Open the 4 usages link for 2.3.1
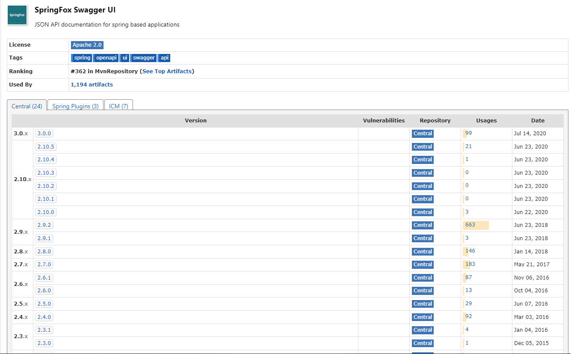The image size is (571, 354). [x=467, y=330]
